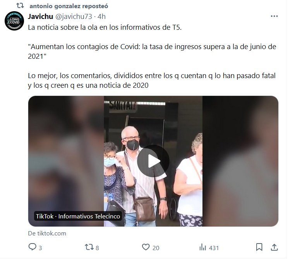Share the post via upload icon
The width and height of the screenshot is (288, 259).
tap(274, 247)
